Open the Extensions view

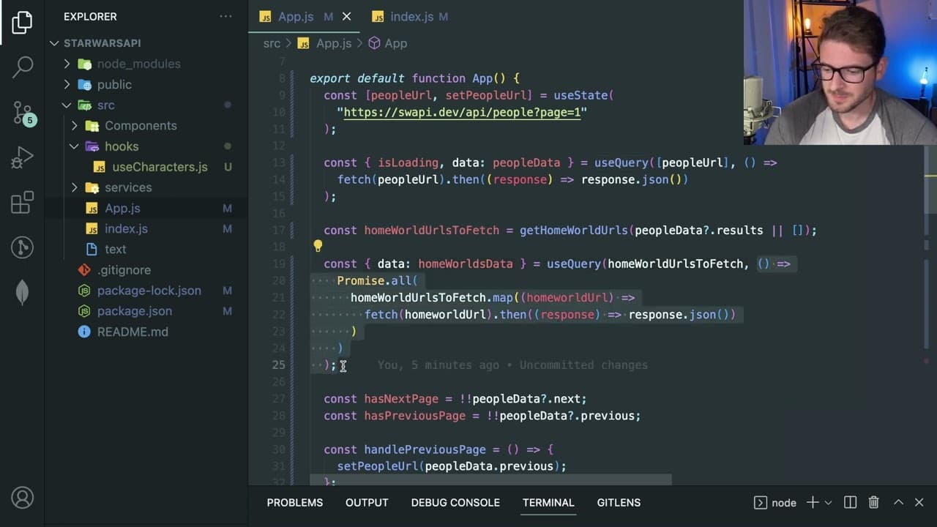tap(22, 202)
